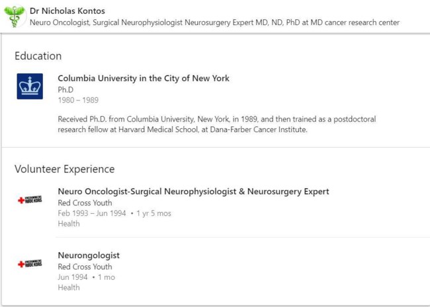Image resolution: width=430 pixels, height=307 pixels.
Task: Click Health label under Neurongologist entry
Action: pos(69,288)
